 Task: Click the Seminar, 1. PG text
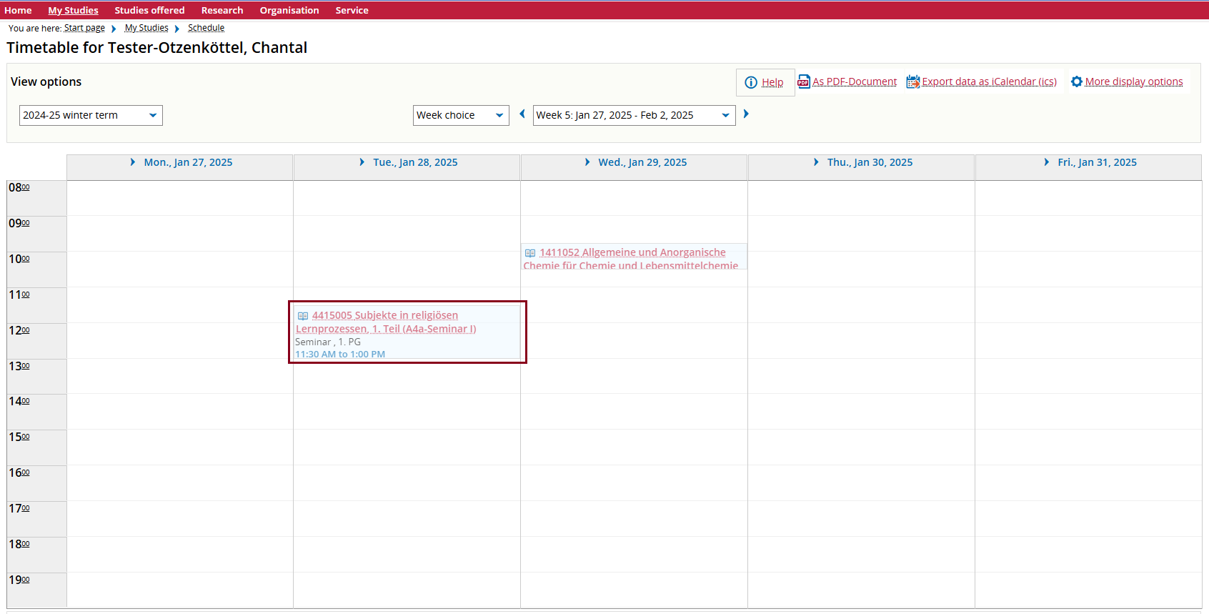tap(328, 342)
